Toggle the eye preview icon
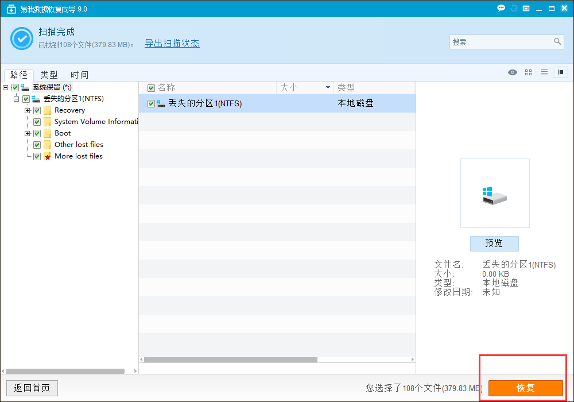The height and width of the screenshot is (402, 574). click(513, 72)
